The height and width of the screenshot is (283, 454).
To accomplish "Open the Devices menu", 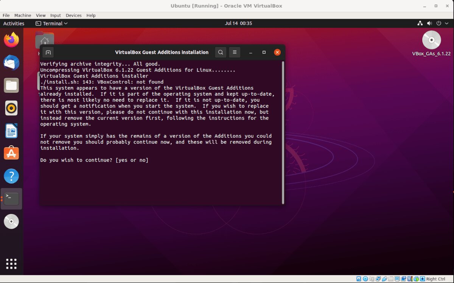I will (x=73, y=16).
